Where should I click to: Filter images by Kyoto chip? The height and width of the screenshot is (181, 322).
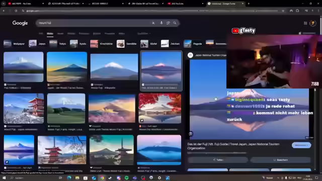click(x=78, y=44)
